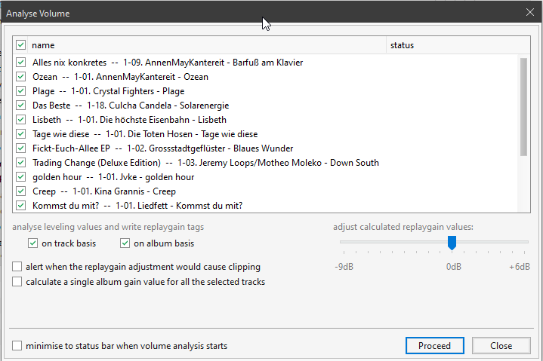Uncheck the Die Toten Hosen track checkbox

(x=21, y=133)
